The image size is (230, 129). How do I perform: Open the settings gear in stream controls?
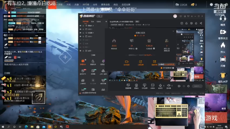click(188, 86)
